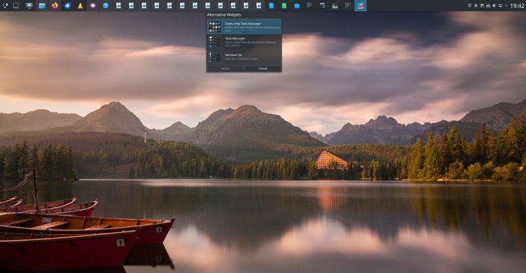
Task: Open the Dolphin file manager icon
Action: click(42, 5)
